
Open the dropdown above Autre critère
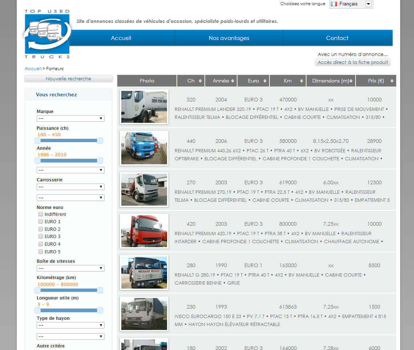click(x=70, y=336)
